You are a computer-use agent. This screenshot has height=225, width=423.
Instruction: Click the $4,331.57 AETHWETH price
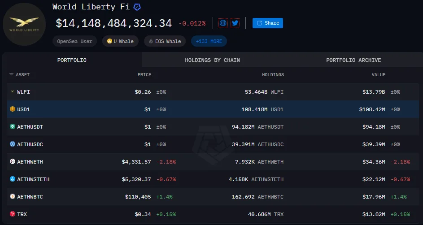point(136,162)
